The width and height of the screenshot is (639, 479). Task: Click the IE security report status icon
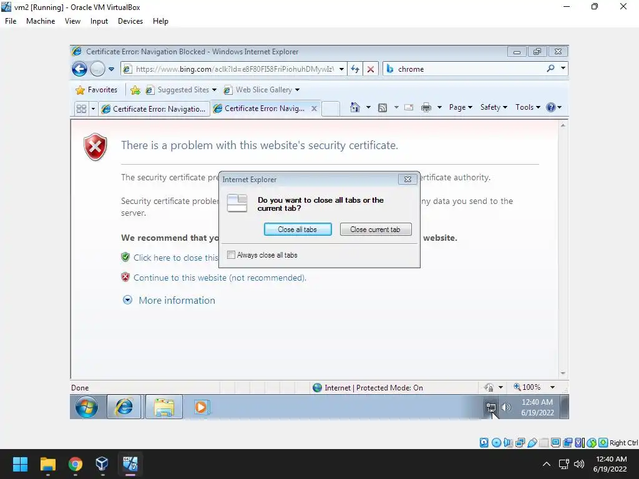[x=489, y=387]
